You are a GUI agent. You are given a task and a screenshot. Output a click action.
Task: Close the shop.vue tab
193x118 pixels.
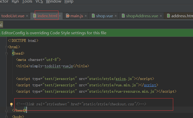[x=116, y=16]
